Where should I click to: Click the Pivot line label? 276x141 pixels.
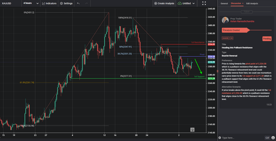pos(202,54)
